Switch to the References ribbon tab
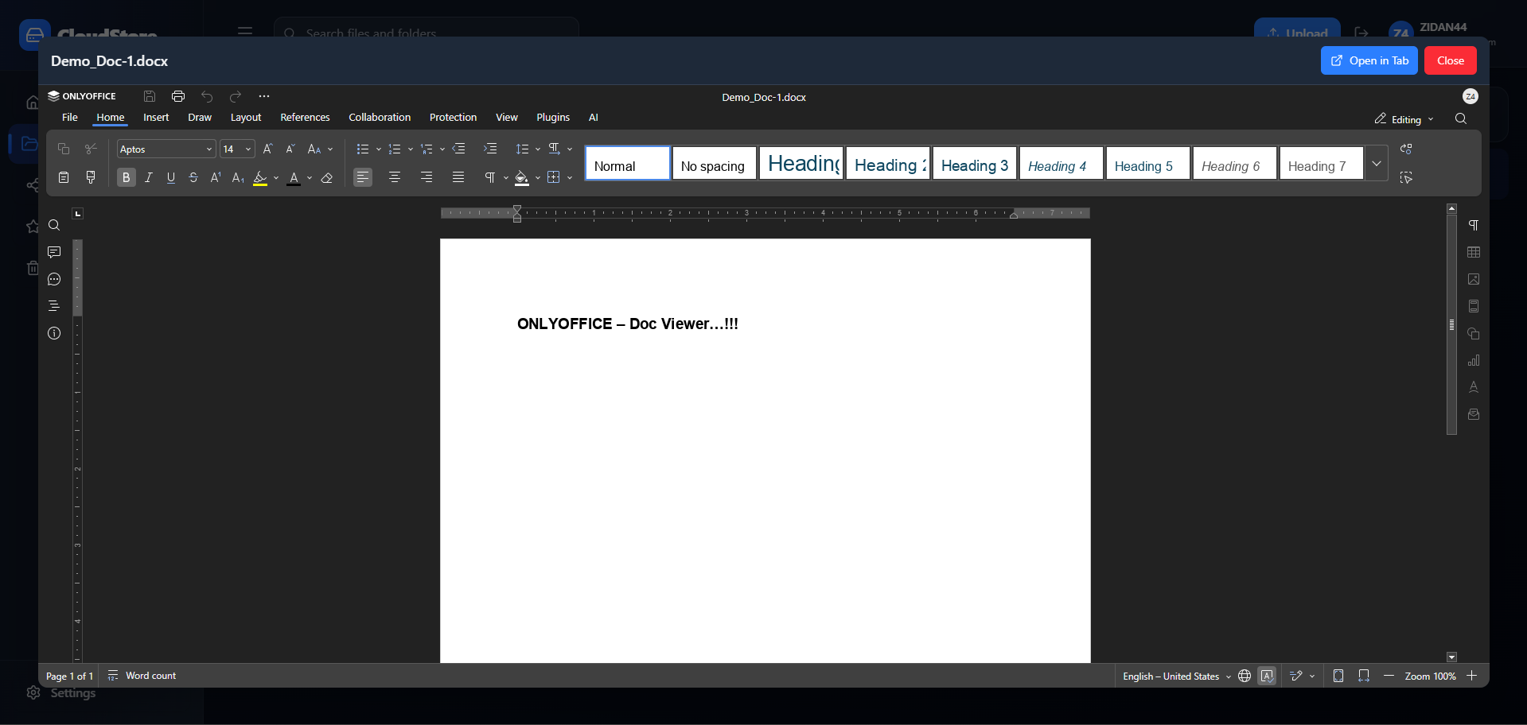This screenshot has width=1527, height=725. [305, 117]
